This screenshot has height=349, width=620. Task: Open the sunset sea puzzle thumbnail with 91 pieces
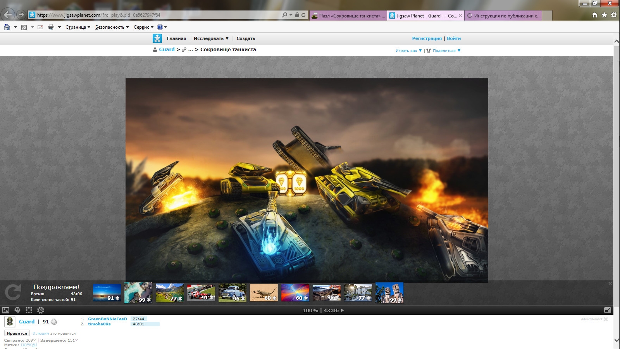coord(107,293)
